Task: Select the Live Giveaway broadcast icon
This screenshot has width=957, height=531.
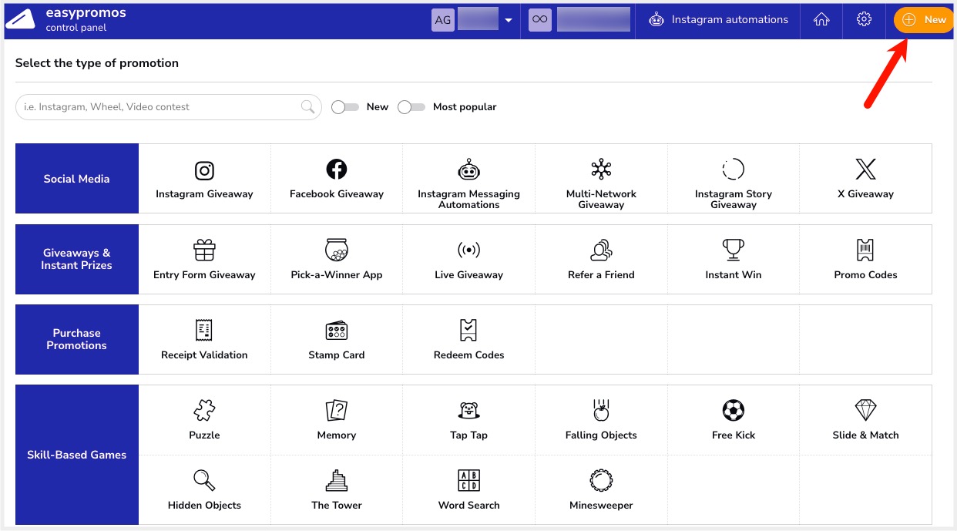Action: tap(468, 250)
